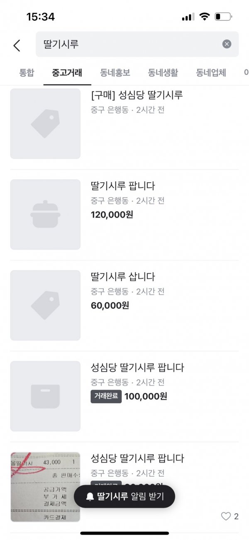Open the 딸기시루 삽니다 60,000원 listing

(122, 277)
